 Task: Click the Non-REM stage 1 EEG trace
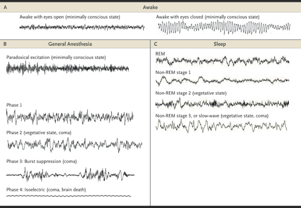tap(223, 81)
